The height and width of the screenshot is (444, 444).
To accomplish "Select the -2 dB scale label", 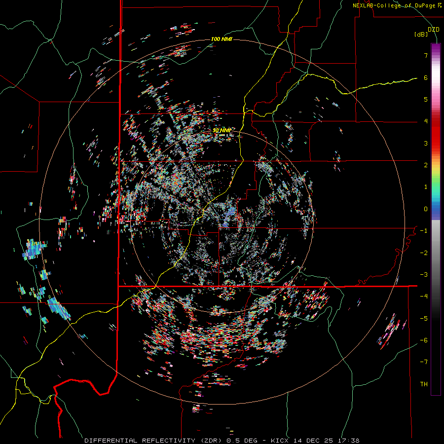I will (x=424, y=253).
